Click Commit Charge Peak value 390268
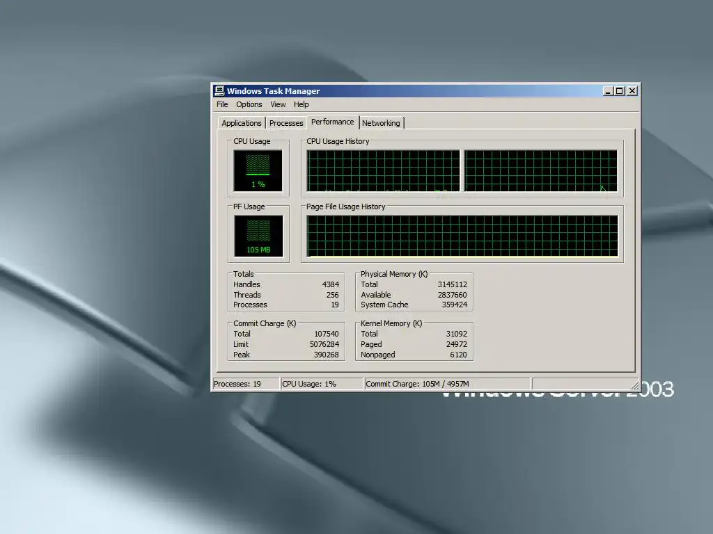The height and width of the screenshot is (534, 713). click(326, 355)
